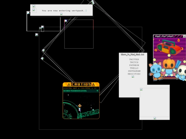Click the broken image below NEOCITIES
Screen dimensions: 186x139
coord(133,77)
